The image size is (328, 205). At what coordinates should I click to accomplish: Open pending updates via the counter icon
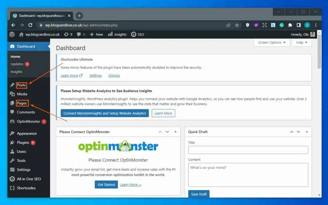click(x=66, y=34)
